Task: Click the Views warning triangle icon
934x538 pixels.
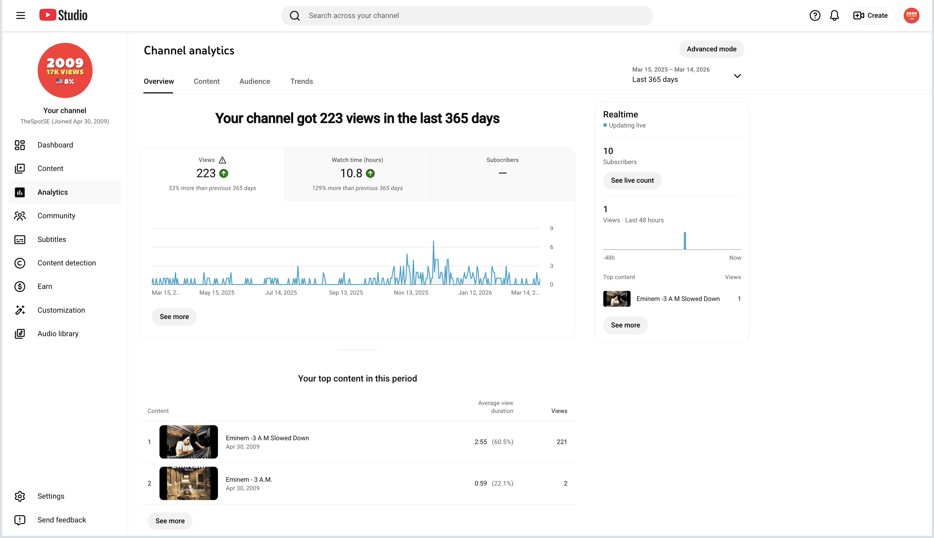Action: coord(222,160)
